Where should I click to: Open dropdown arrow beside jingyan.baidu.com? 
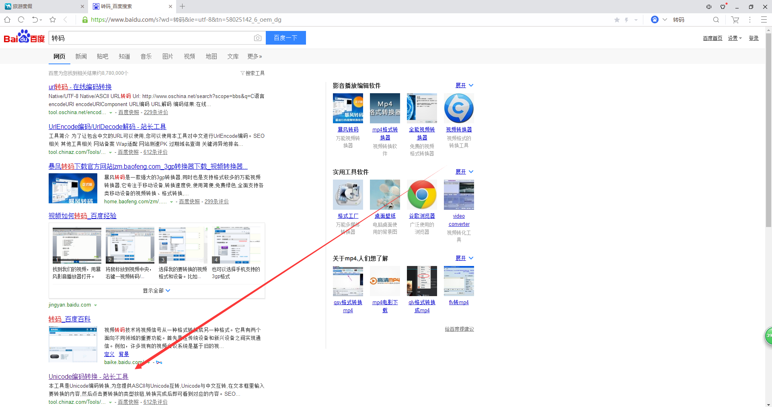tap(95, 305)
